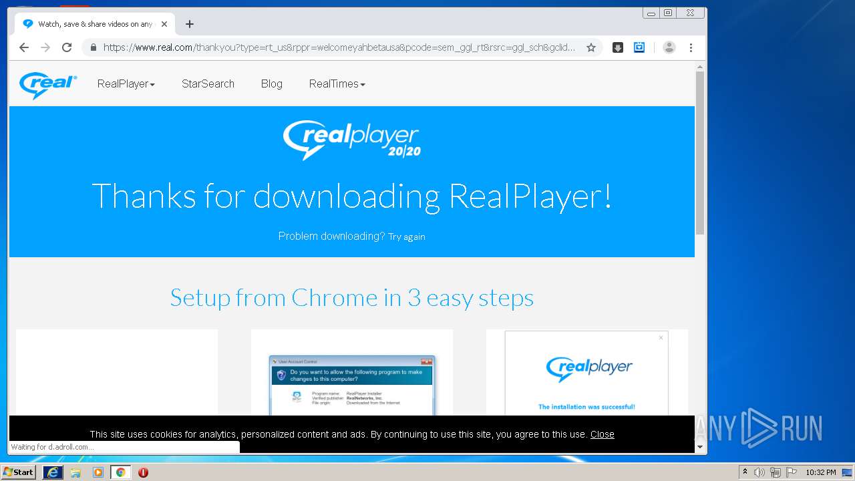Click the blue RealPlayer extension icon
This screenshot has height=481, width=855.
[x=639, y=47]
